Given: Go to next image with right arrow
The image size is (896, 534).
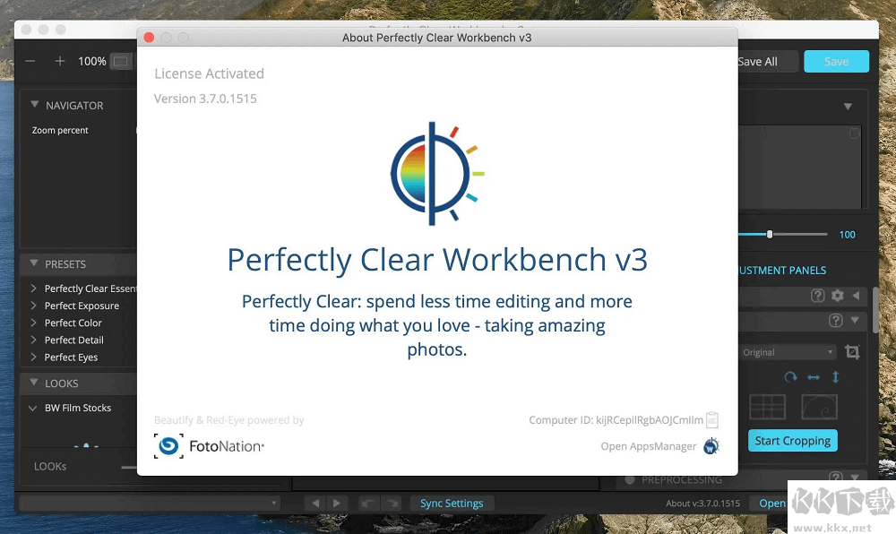Looking at the screenshot, I should (x=337, y=504).
